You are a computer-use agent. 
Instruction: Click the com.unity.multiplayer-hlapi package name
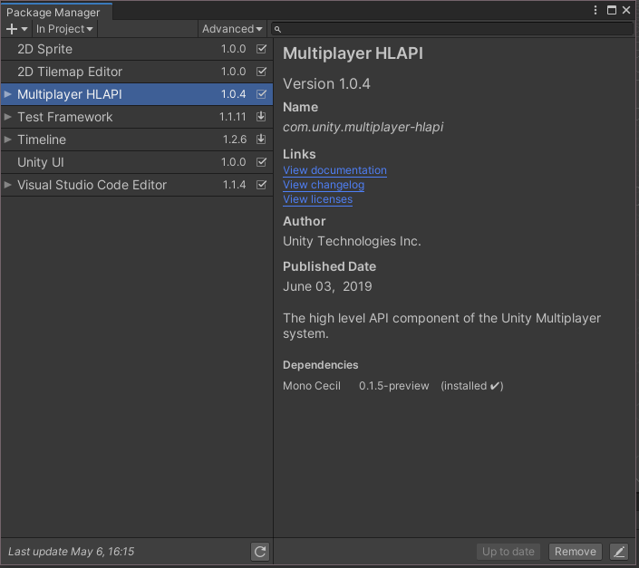click(363, 127)
